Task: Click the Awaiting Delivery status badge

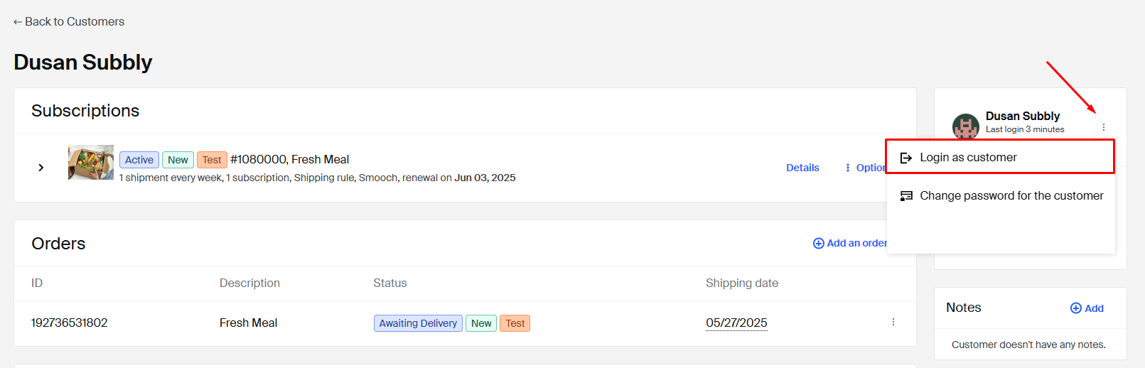Action: [x=418, y=323]
